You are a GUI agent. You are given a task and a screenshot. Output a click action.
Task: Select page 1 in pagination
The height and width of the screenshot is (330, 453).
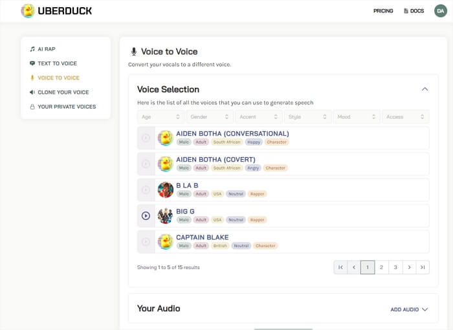368,267
